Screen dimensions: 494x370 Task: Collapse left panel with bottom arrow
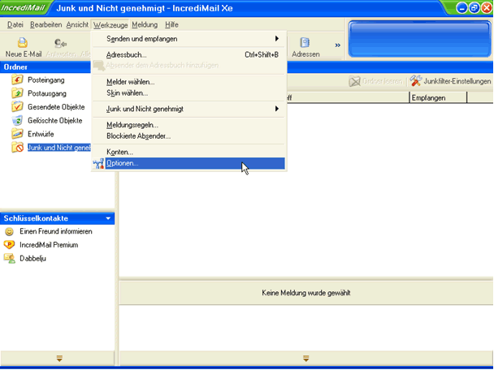59,358
